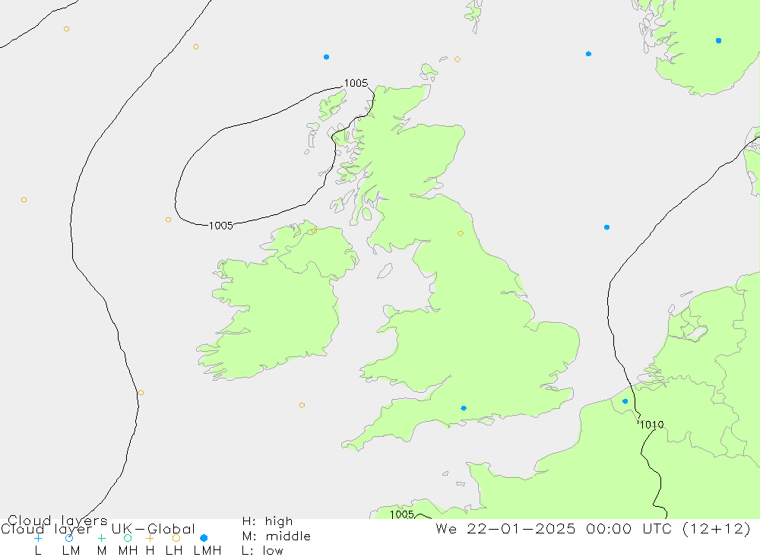Click the green circle MH legend symbol

(x=128, y=538)
